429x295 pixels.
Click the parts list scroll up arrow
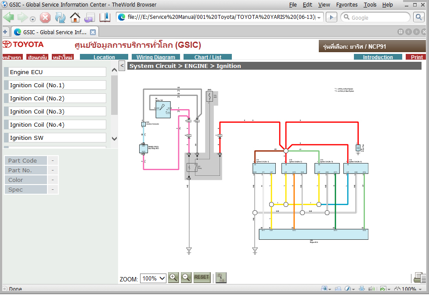(x=114, y=70)
